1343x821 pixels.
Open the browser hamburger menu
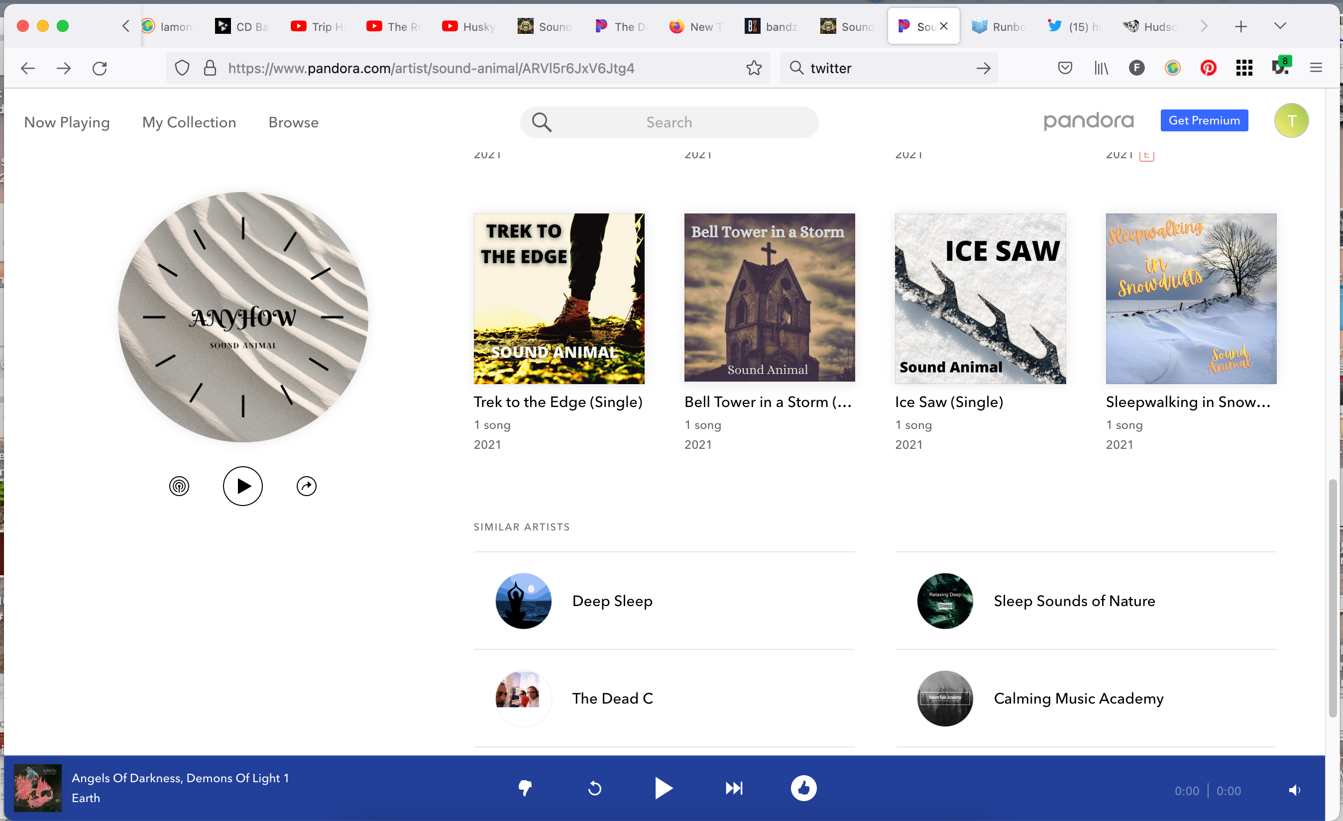click(1316, 68)
